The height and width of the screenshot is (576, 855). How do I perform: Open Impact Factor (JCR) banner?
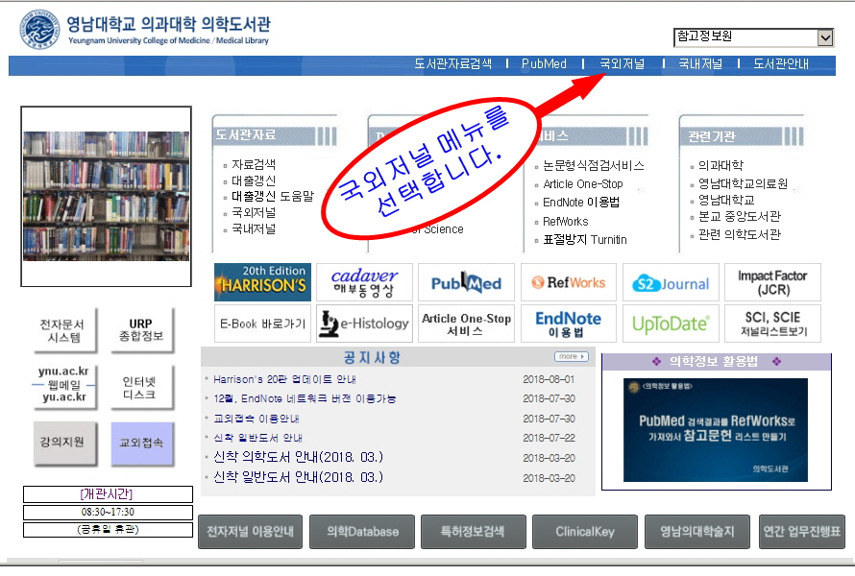772,282
